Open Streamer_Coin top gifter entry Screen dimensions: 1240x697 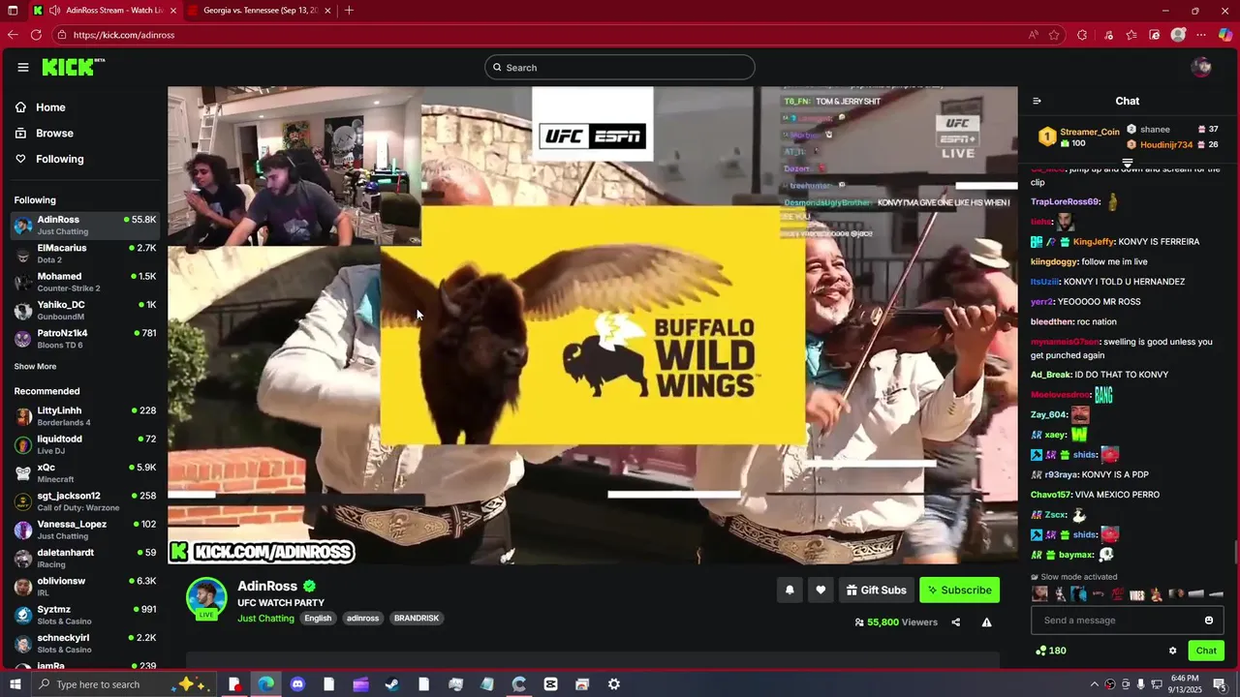pyautogui.click(x=1078, y=136)
